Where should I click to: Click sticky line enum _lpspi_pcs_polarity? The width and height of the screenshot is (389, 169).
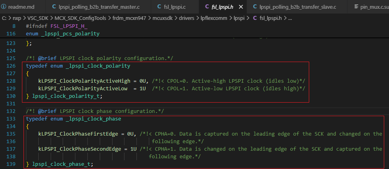coord(63,34)
